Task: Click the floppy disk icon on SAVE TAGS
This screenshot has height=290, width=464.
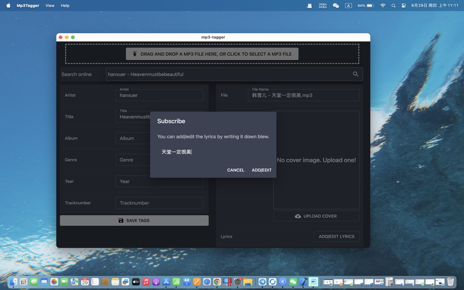Action: [x=121, y=220]
